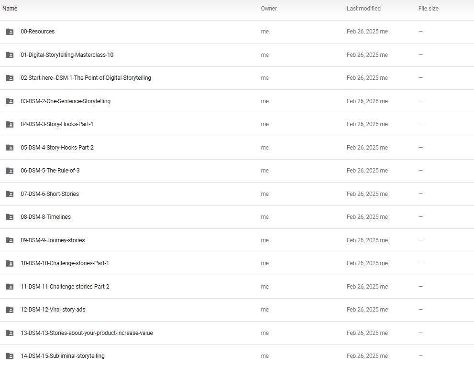Select the 14-DSM-15-Subliminal-storytelling folder name

(x=63, y=356)
